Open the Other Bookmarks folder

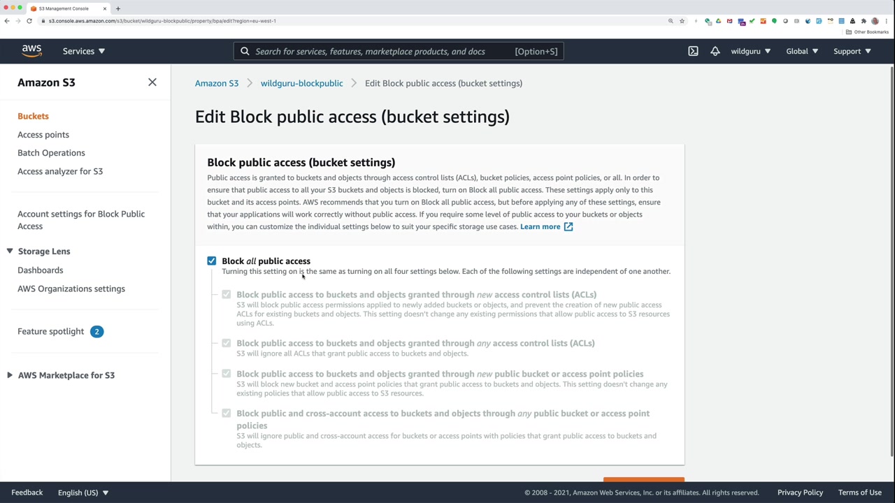[867, 32]
